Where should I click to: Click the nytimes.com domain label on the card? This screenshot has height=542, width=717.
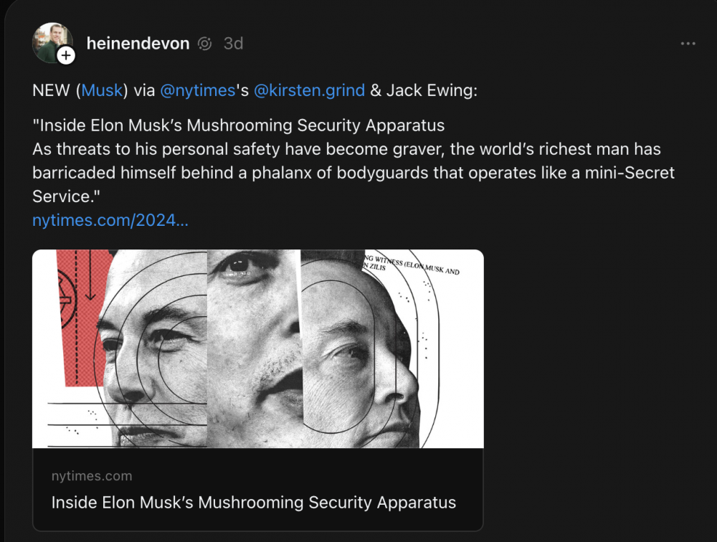pos(92,475)
